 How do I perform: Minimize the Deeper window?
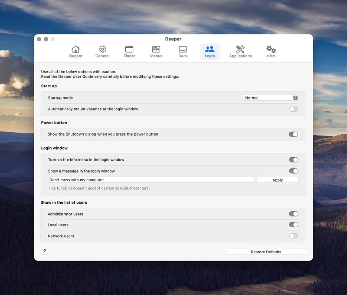pyautogui.click(x=46, y=39)
